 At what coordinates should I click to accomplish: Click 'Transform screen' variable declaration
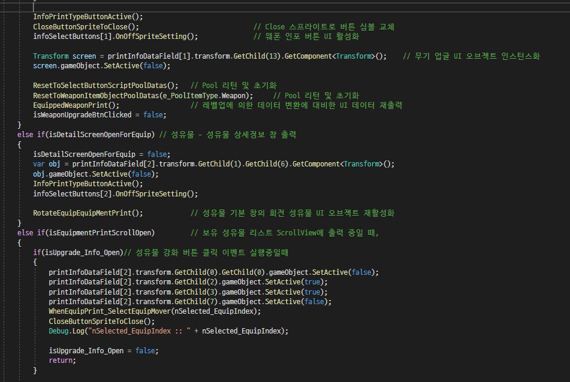tap(65, 56)
